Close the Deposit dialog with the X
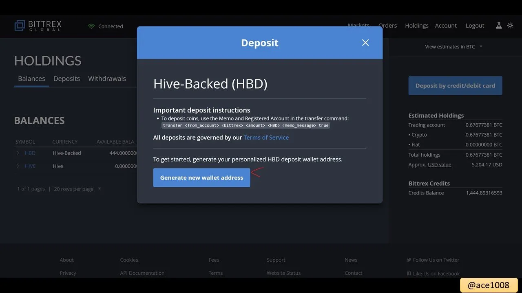The image size is (522, 293). click(x=365, y=43)
